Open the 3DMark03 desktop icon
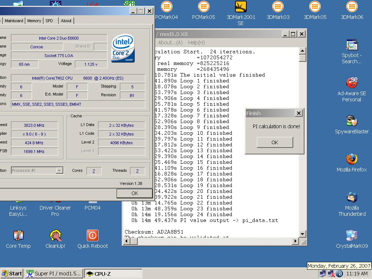The width and height of the screenshot is (372, 279). pyautogui.click(x=278, y=11)
